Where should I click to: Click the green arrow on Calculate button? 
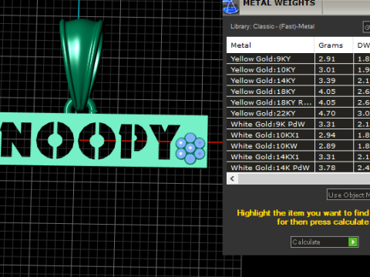(353, 242)
